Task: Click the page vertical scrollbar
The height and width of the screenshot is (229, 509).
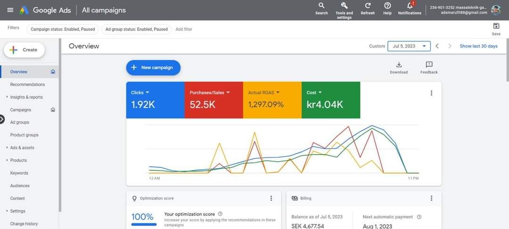Action: (508, 60)
